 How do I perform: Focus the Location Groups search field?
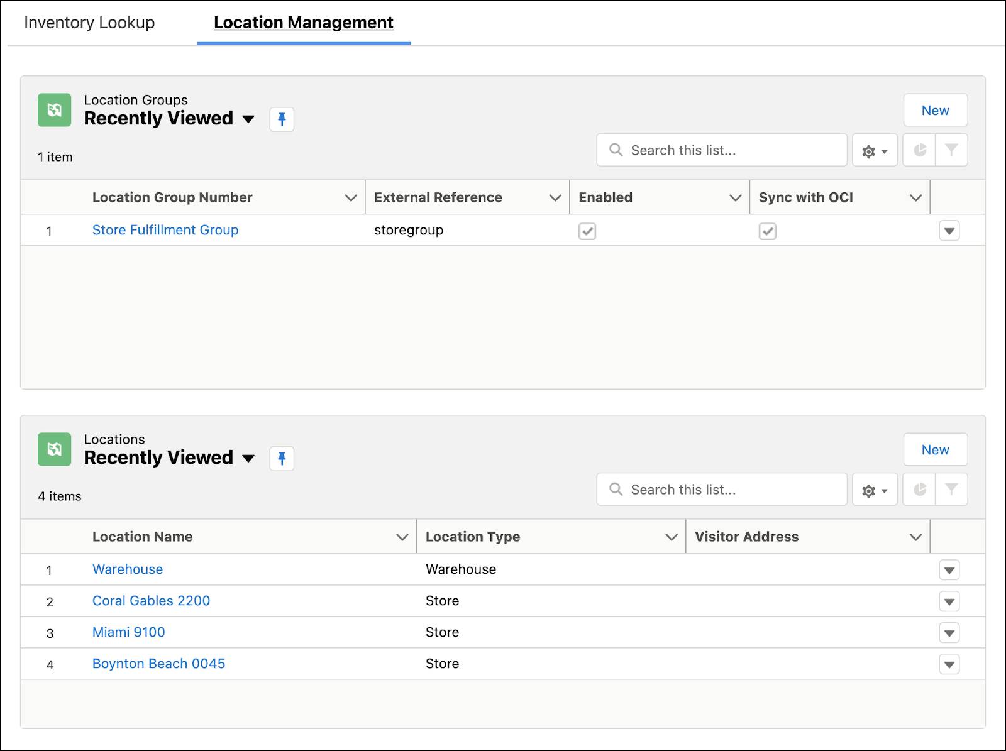point(722,150)
